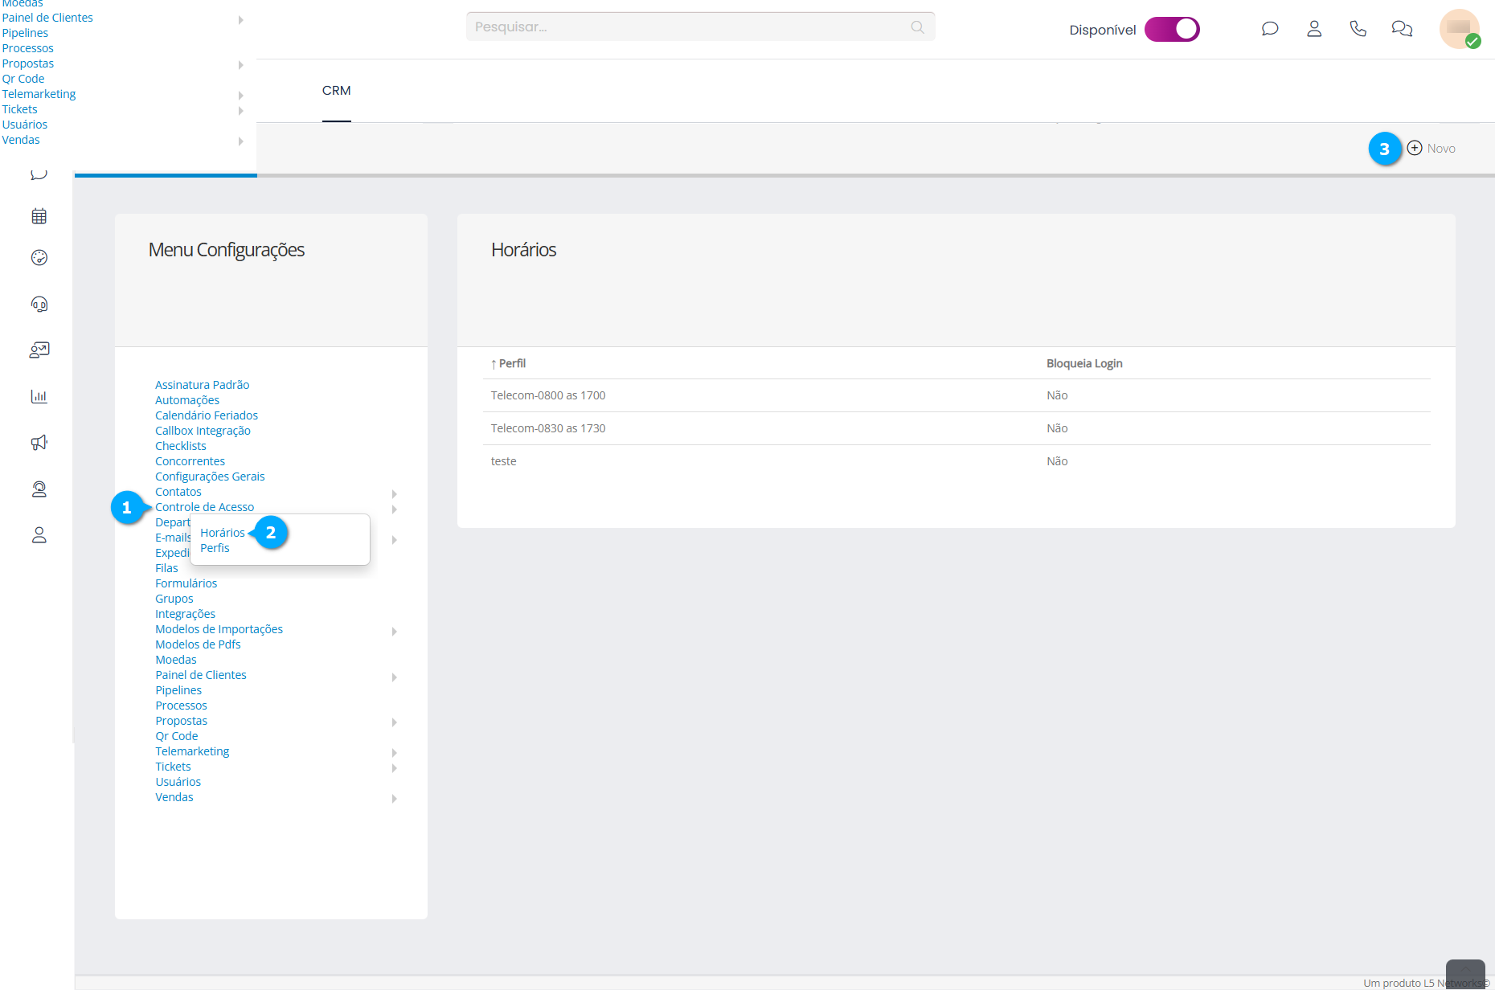Image resolution: width=1495 pixels, height=990 pixels.
Task: Open the megaphone campaigns icon
Action: point(39,443)
